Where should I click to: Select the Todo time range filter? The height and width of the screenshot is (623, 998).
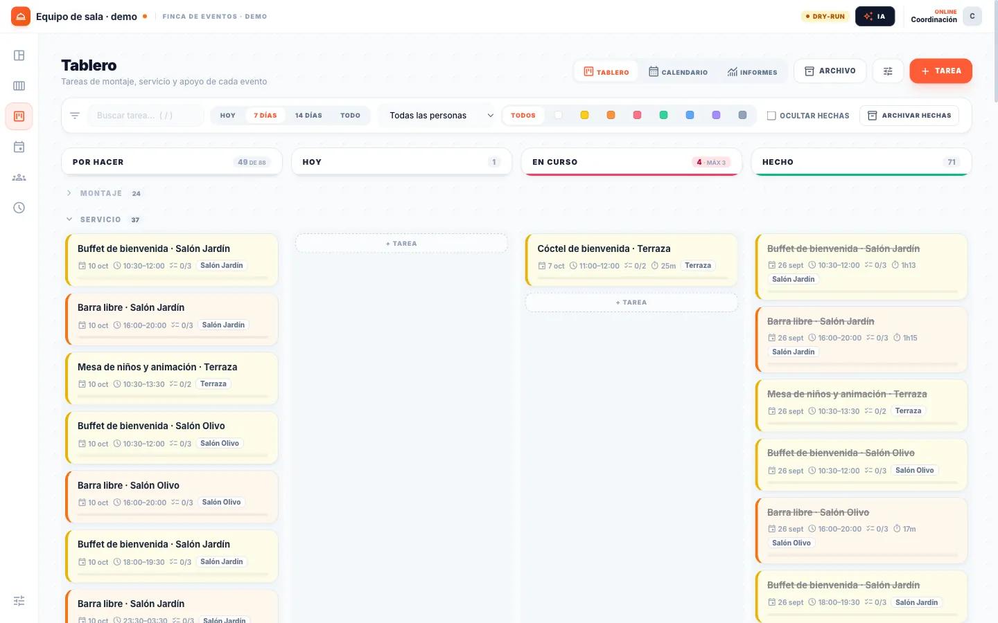pos(350,116)
